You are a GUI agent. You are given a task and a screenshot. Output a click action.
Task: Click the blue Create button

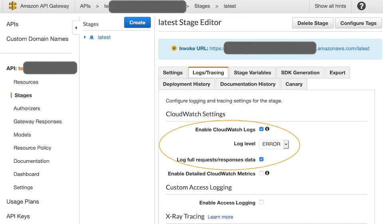(137, 22)
